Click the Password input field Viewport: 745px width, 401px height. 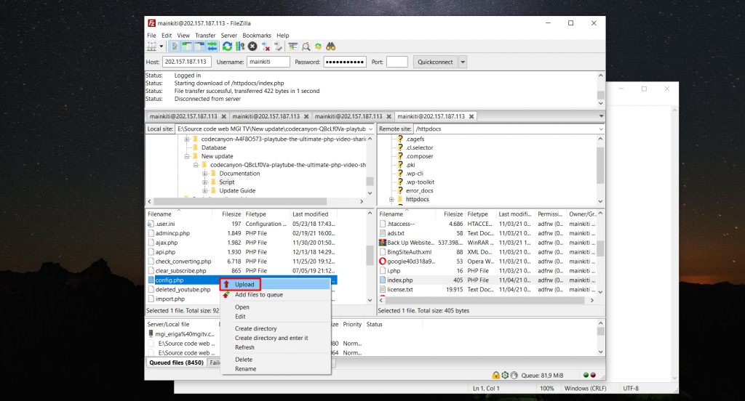(345, 62)
